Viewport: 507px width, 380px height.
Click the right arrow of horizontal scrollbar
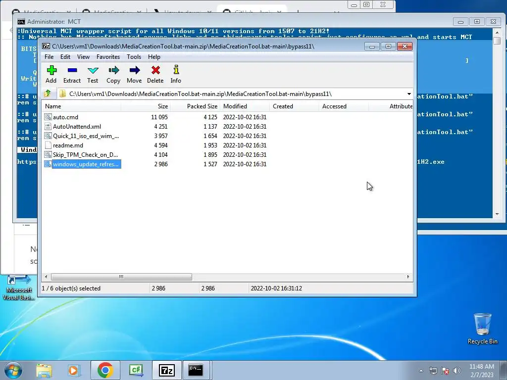pos(408,277)
